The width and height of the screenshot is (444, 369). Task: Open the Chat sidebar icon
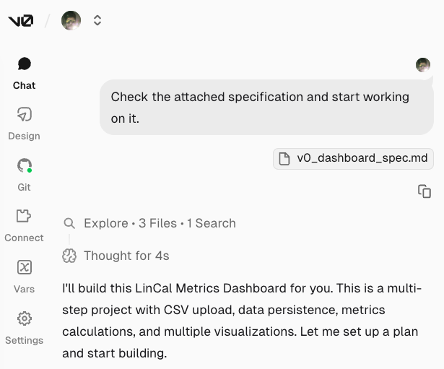tap(24, 64)
